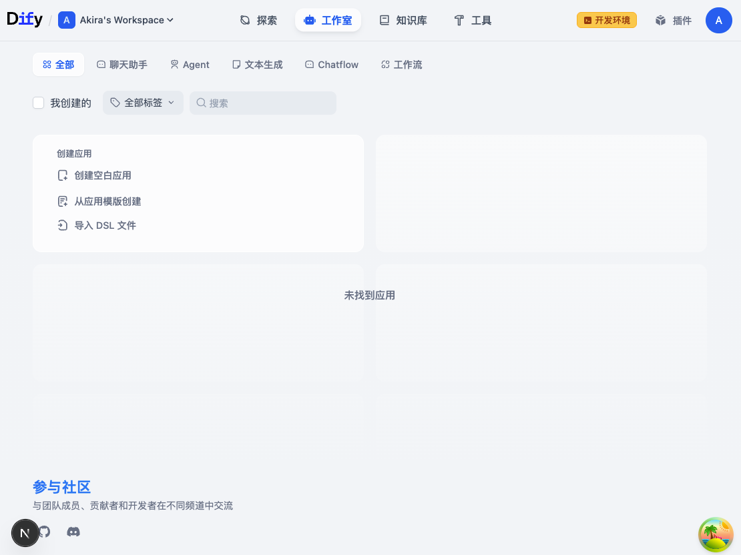The height and width of the screenshot is (555, 741).
Task: Switch to the Chatflow tab
Action: (x=332, y=64)
